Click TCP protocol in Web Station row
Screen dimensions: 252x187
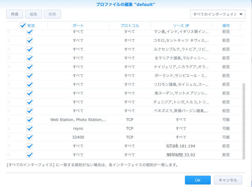130,120
